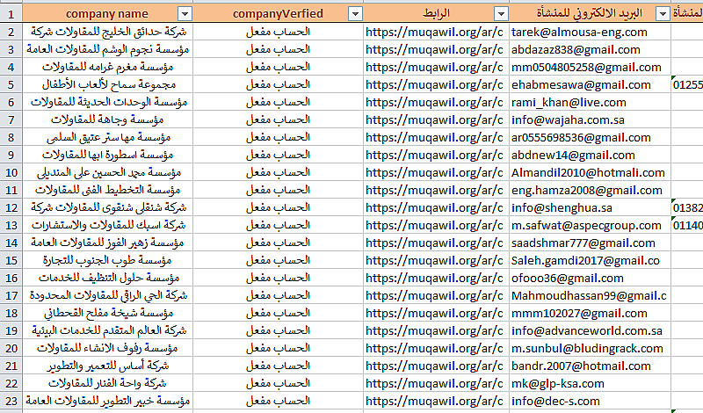Select row header 23
Image resolution: width=703 pixels, height=413 pixels.
[x=11, y=401]
